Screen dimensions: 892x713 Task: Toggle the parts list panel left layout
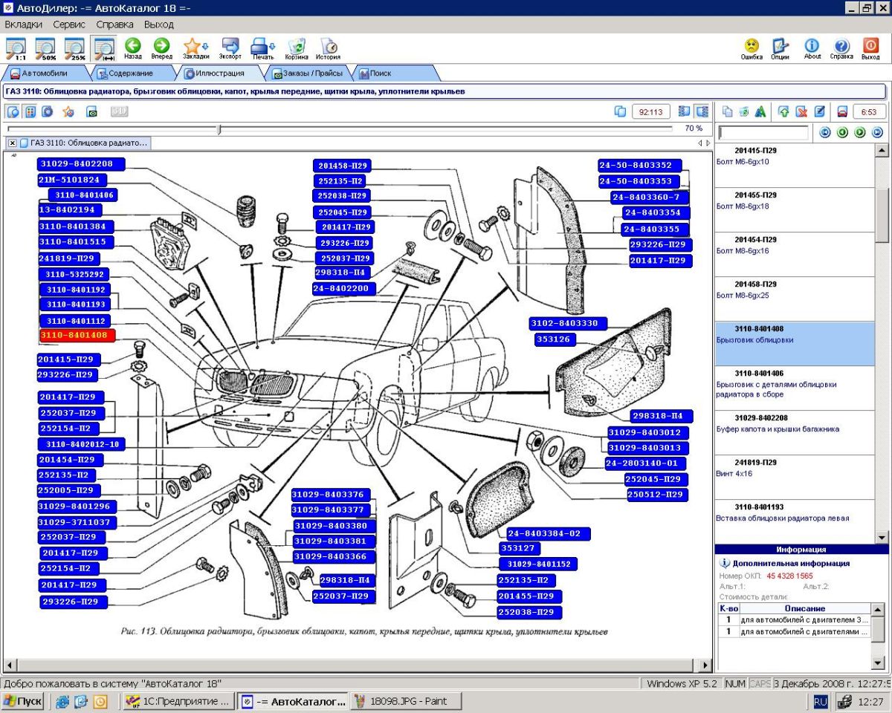point(685,111)
